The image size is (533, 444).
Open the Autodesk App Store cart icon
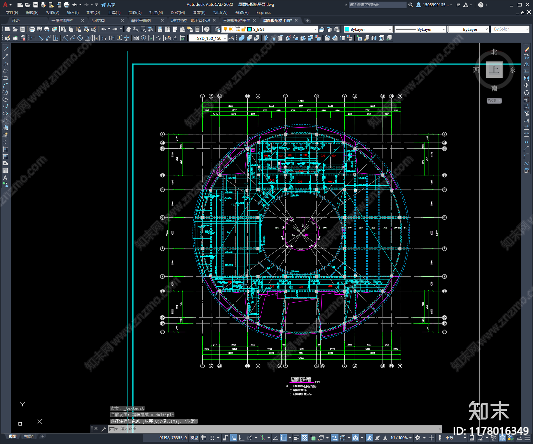point(458,5)
